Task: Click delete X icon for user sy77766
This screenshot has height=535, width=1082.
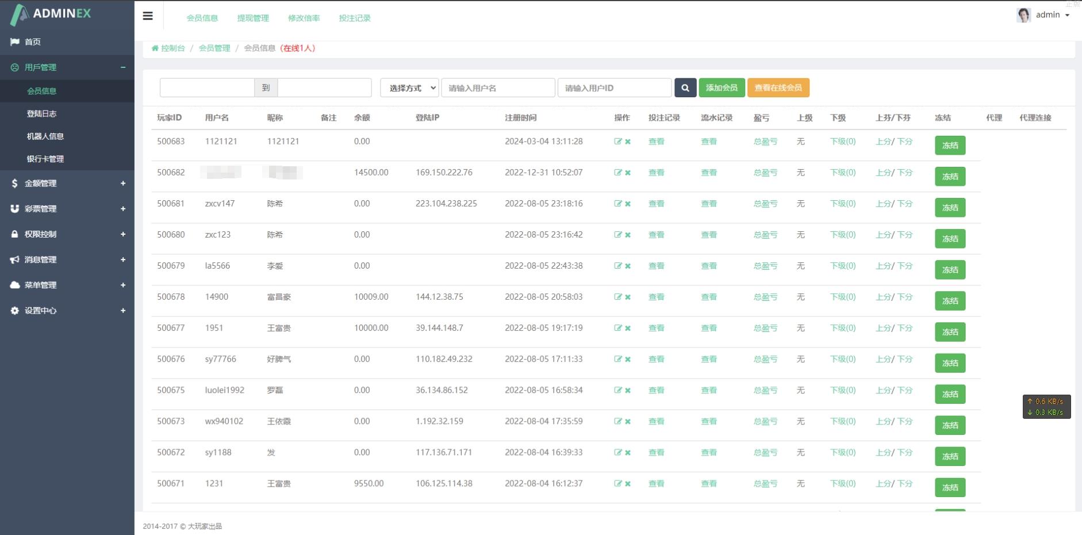Action: (628, 360)
